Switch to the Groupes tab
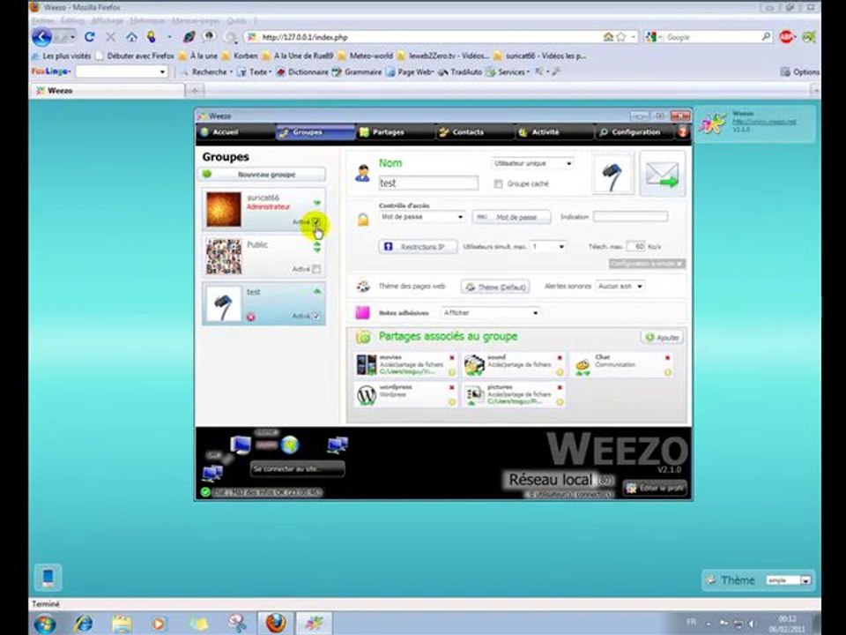Viewport: 846px width, 635px height. pyautogui.click(x=315, y=132)
